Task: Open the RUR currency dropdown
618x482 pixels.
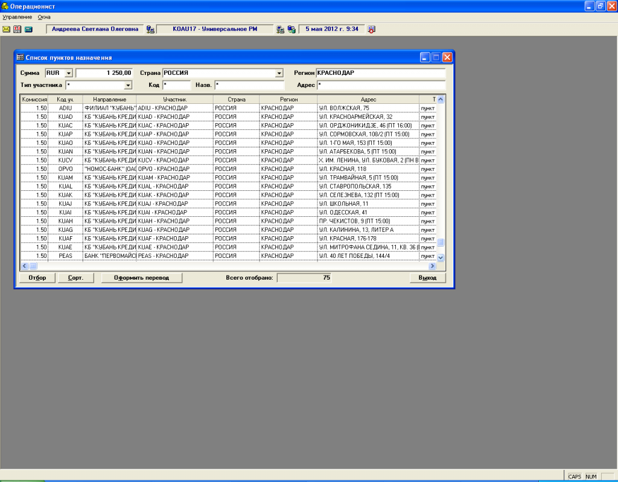Action: click(x=68, y=73)
